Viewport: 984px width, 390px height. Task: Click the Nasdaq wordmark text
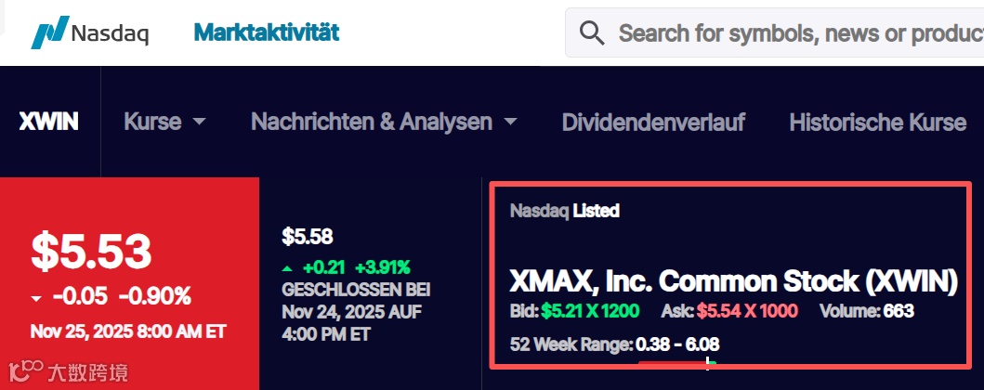coord(110,33)
